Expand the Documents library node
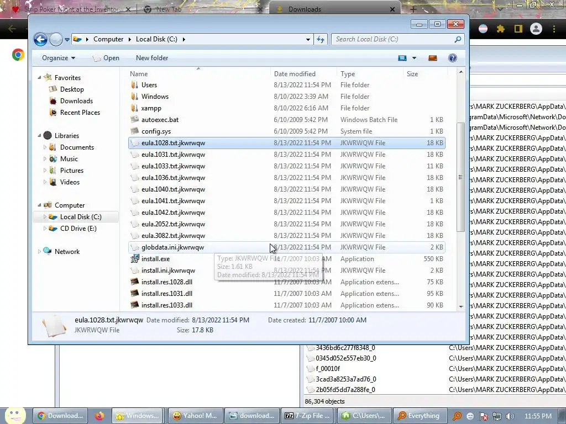This screenshot has width=566, height=424. 45,147
